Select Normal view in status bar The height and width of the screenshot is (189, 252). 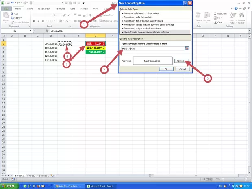(x=203, y=179)
